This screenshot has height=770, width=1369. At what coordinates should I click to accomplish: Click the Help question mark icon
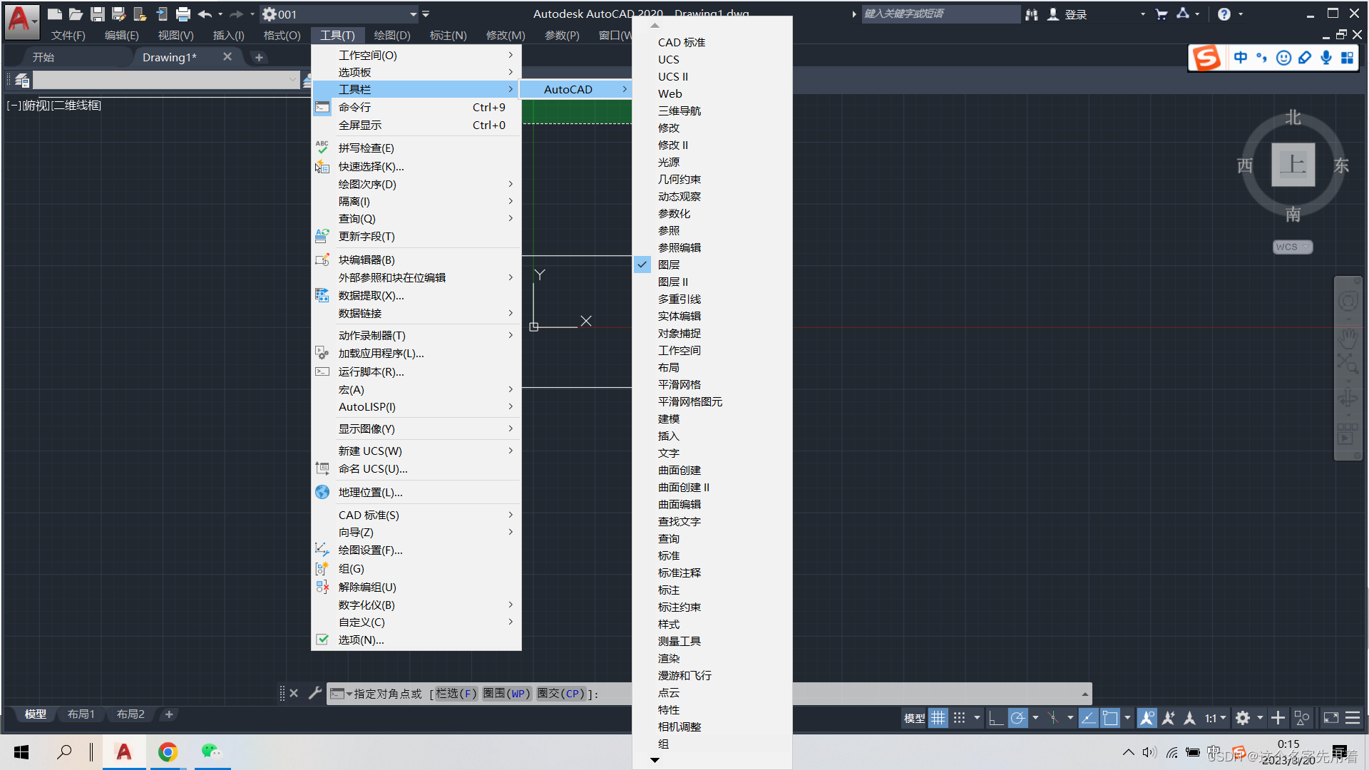coord(1224,14)
